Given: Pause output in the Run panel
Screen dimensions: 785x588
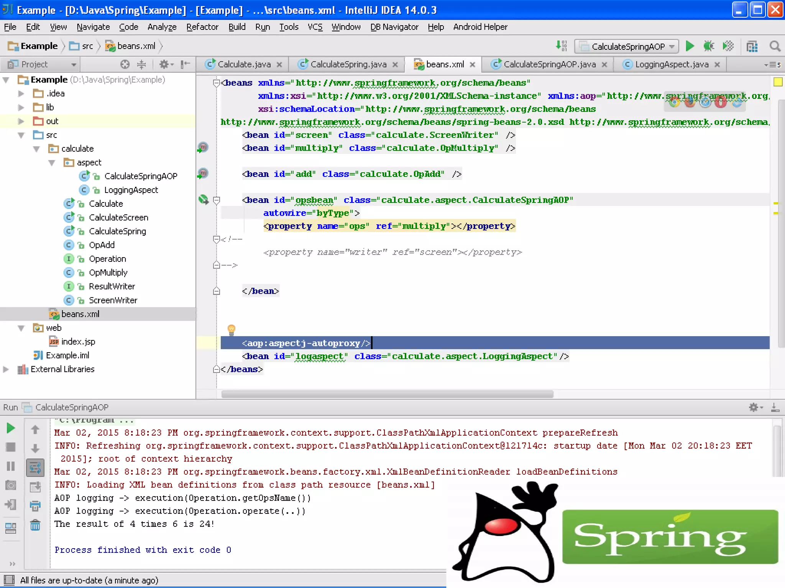Looking at the screenshot, I should click(11, 466).
